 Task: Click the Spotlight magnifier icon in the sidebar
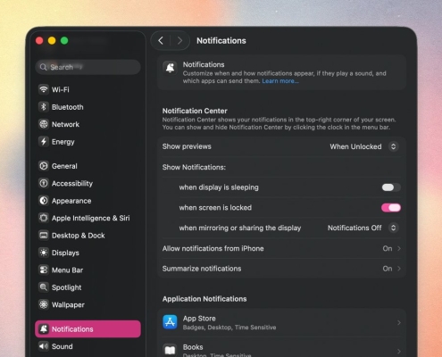coord(44,287)
